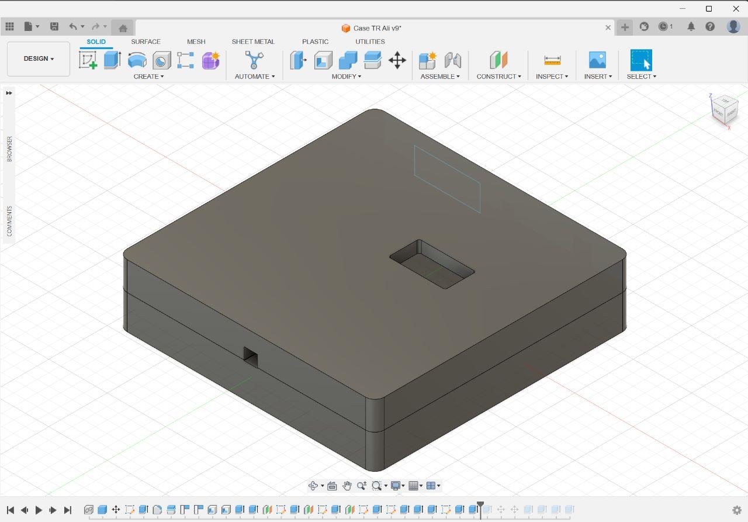Activate the Look At tool in navigation bar
Viewport: 748px width, 522px height.
(x=332, y=486)
